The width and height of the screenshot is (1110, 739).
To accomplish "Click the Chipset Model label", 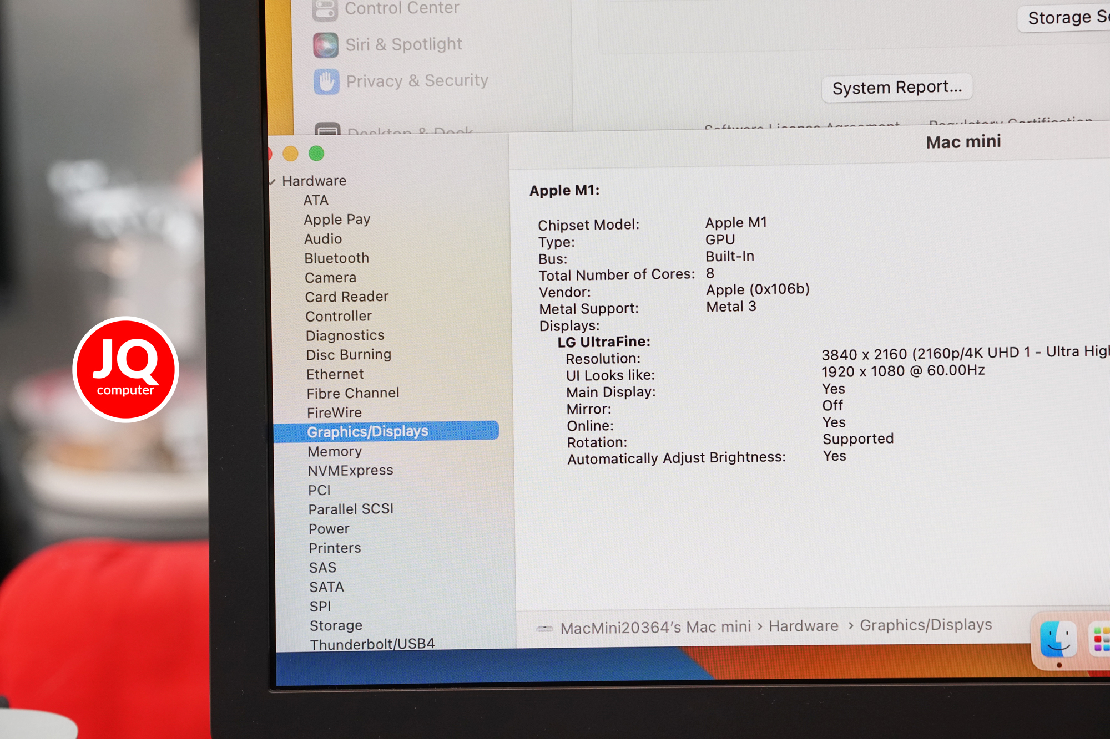I will pyautogui.click(x=588, y=225).
